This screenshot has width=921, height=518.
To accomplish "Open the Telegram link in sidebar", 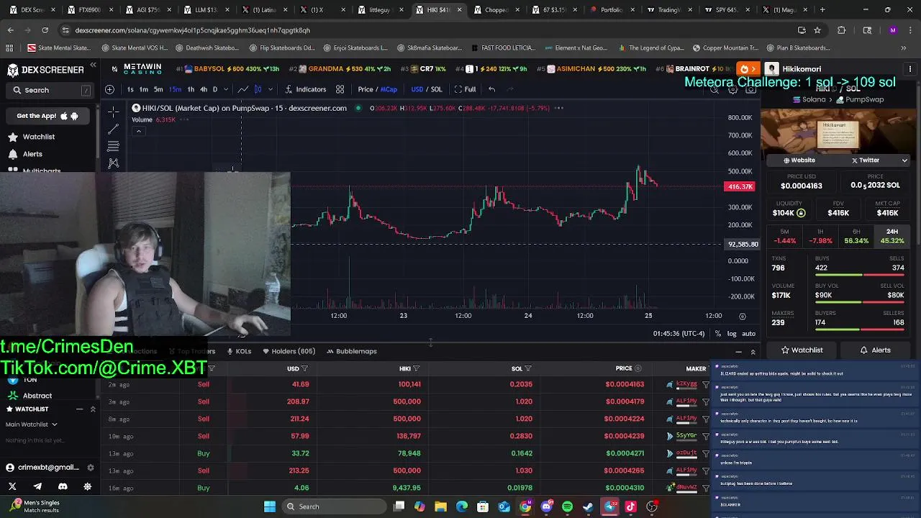I will (37, 487).
